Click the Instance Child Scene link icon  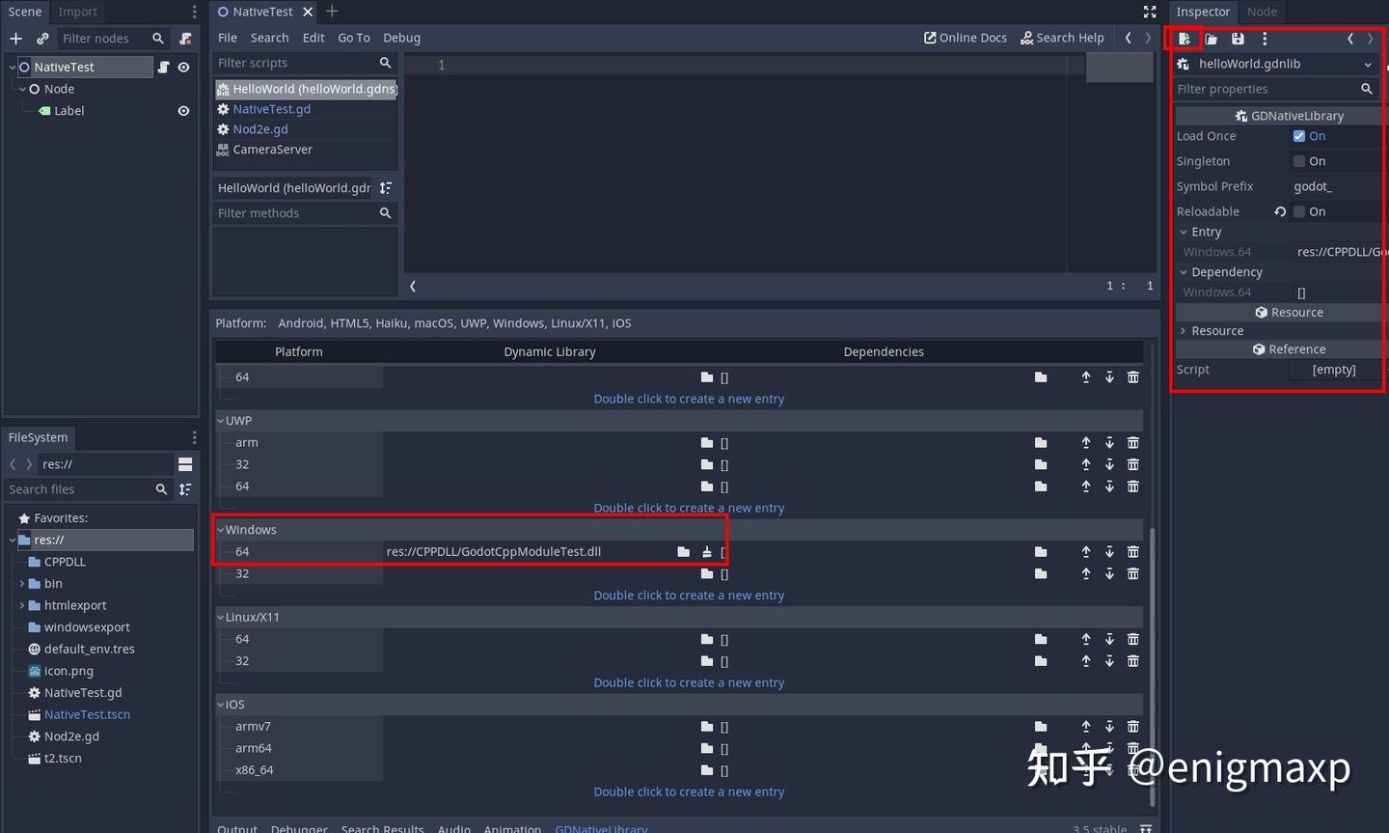pos(42,39)
